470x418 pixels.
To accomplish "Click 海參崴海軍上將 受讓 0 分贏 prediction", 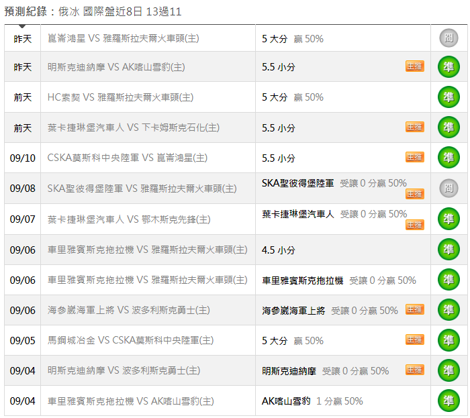I will [330, 311].
